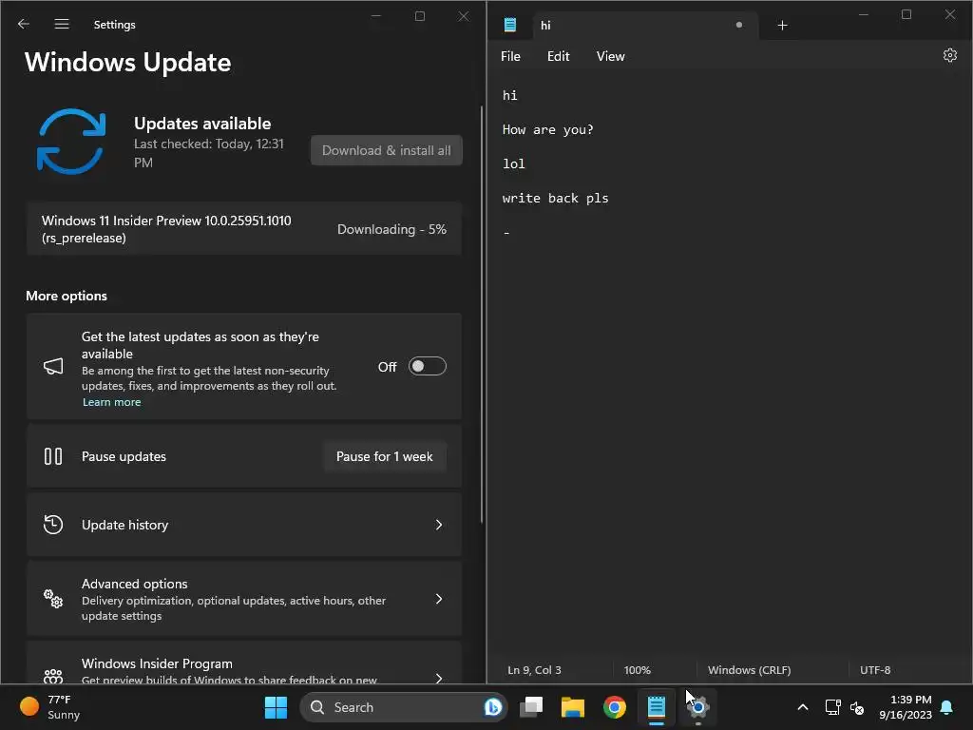
Task: Click the 100% zoom level in status bar
Action: coord(638,670)
